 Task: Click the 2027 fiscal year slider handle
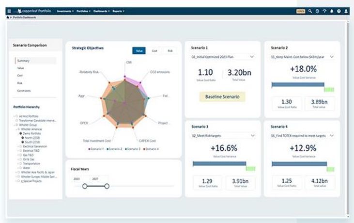tap(107, 186)
